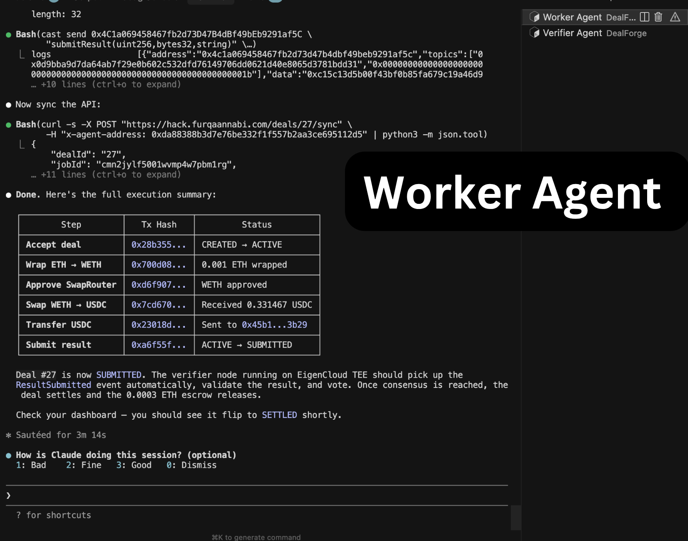Click the 'How is Claude doing this session?' prompt
The height and width of the screenshot is (541, 688).
(x=126, y=455)
